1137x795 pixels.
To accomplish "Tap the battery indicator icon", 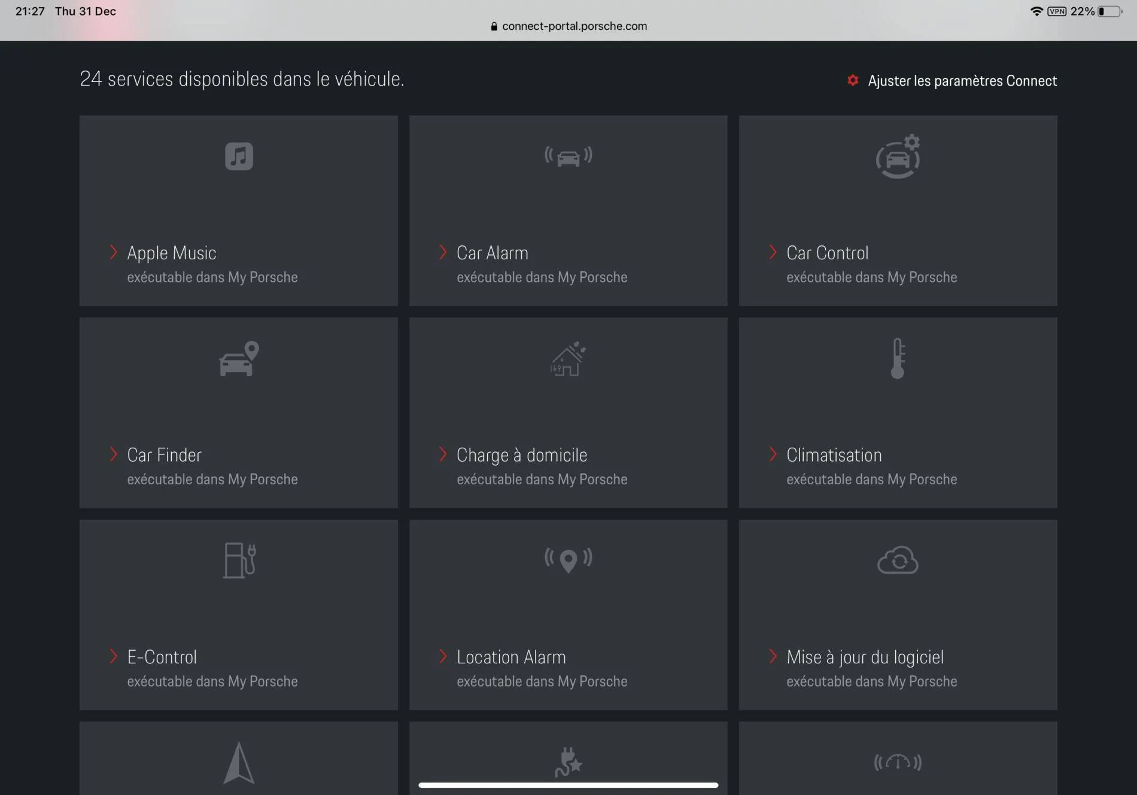I will pyautogui.click(x=1110, y=11).
